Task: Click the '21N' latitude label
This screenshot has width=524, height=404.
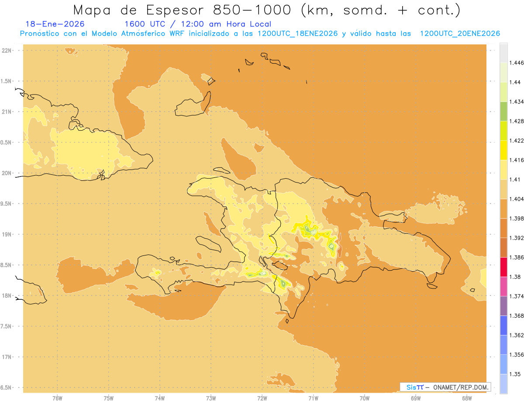Action: (7, 112)
